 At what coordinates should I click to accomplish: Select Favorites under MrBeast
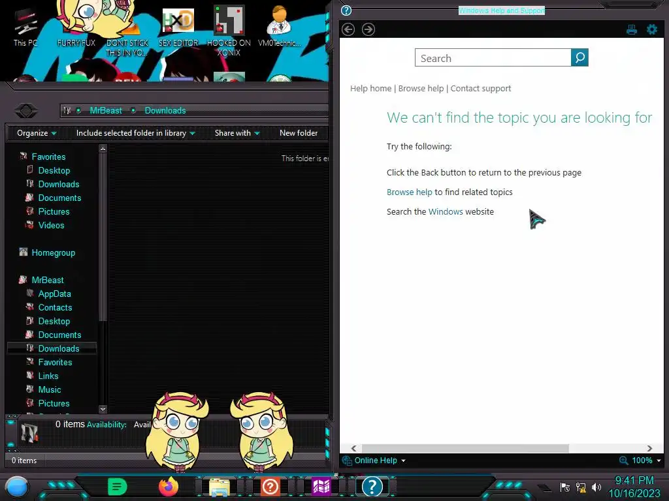(x=55, y=362)
